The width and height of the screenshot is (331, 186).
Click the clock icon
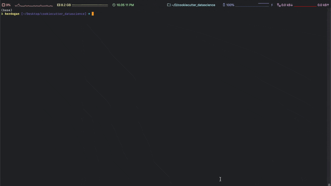[x=114, y=5]
